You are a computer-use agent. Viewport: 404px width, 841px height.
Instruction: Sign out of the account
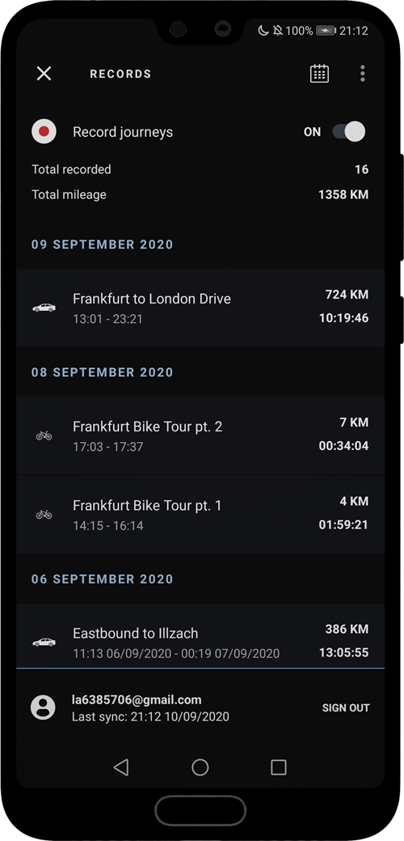[x=346, y=708]
